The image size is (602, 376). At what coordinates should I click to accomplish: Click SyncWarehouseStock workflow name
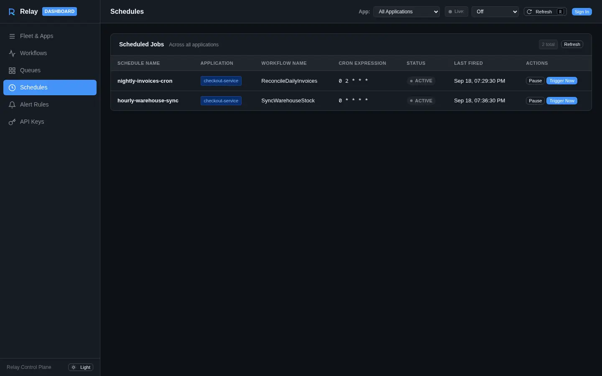(x=288, y=101)
